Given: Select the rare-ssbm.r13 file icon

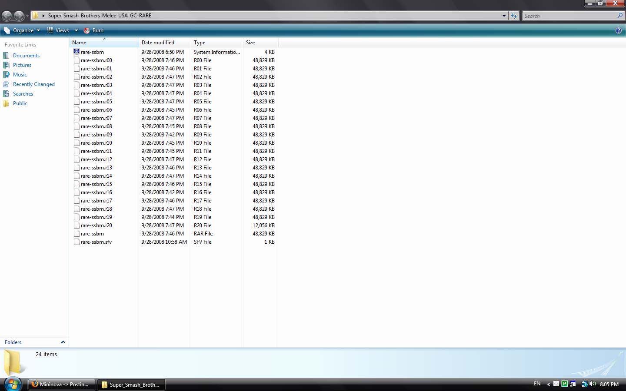Looking at the screenshot, I should tap(77, 168).
